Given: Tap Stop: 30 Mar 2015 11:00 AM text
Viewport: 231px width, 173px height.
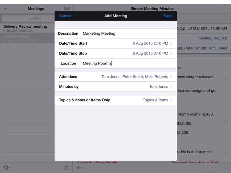Looking at the screenshot, I should tap(202, 28).
